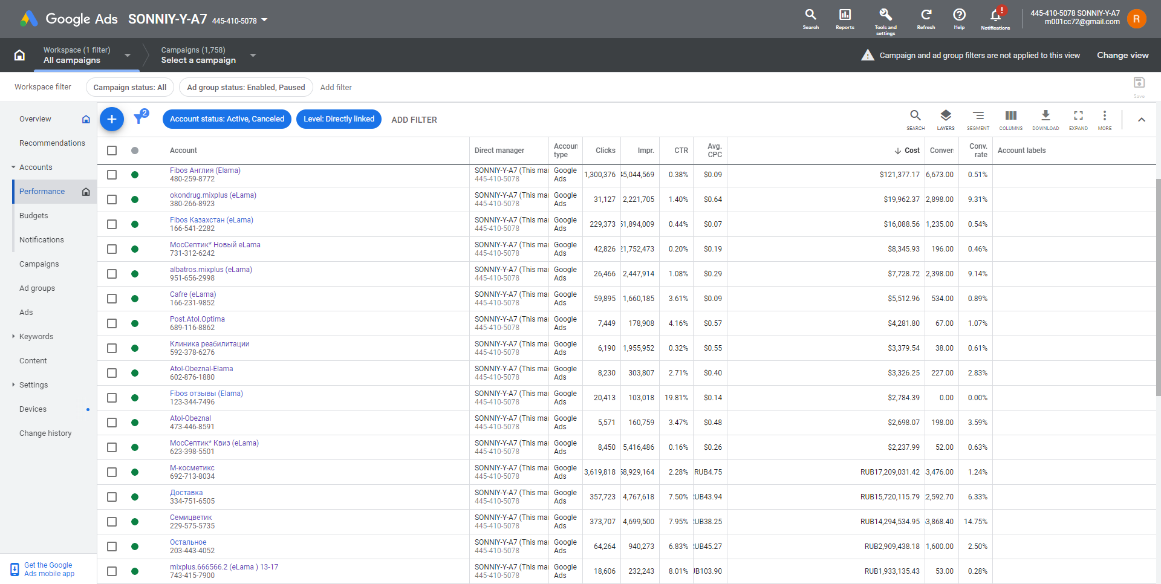Image resolution: width=1161 pixels, height=584 pixels.
Task: Open the Select a campaign dropdown
Action: pyautogui.click(x=253, y=55)
